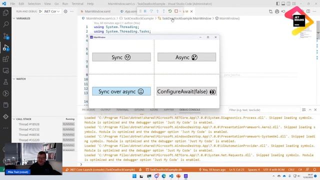The image size is (320, 180).
Task: Open the Explorer view in activity bar
Action: click(5, 13)
